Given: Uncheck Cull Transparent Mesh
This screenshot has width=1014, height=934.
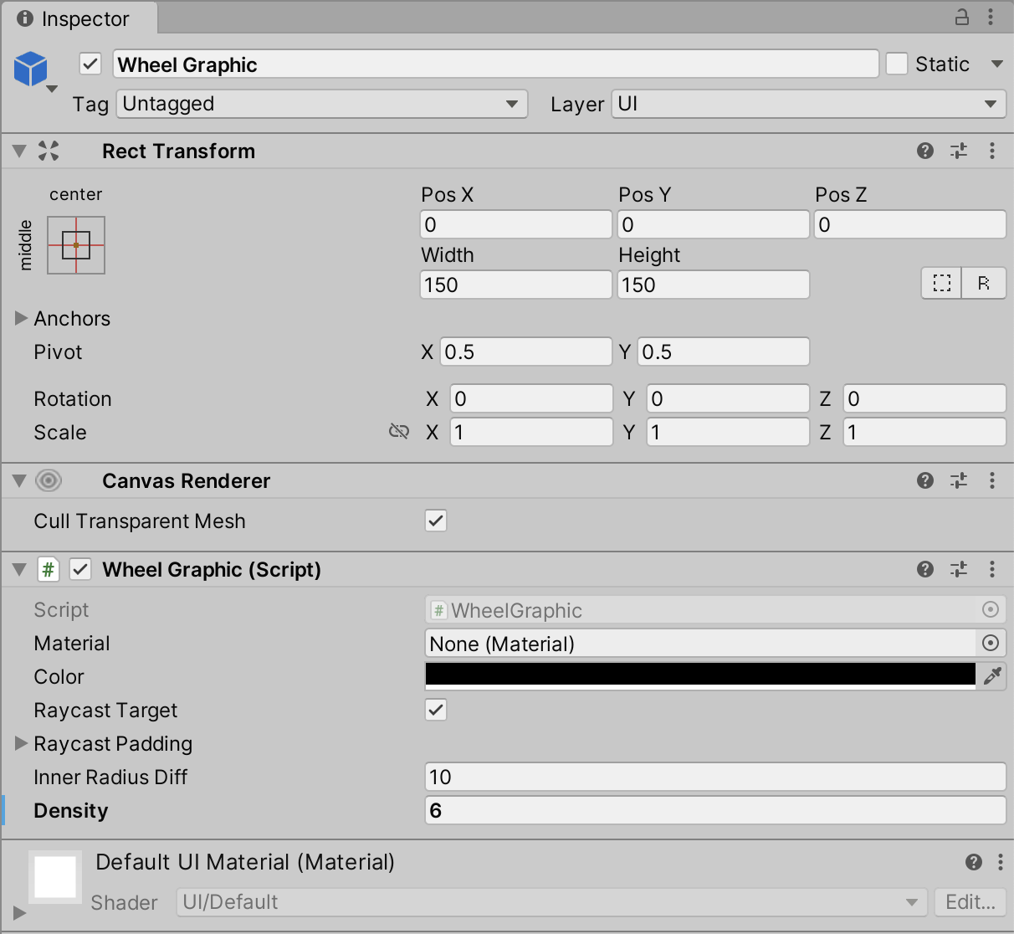Looking at the screenshot, I should click(436, 521).
